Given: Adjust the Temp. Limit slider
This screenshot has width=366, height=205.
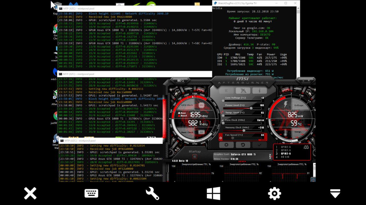Looking at the screenshot, I should point(242,116).
